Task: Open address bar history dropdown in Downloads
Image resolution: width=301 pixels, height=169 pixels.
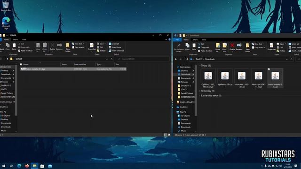Action: point(287,59)
